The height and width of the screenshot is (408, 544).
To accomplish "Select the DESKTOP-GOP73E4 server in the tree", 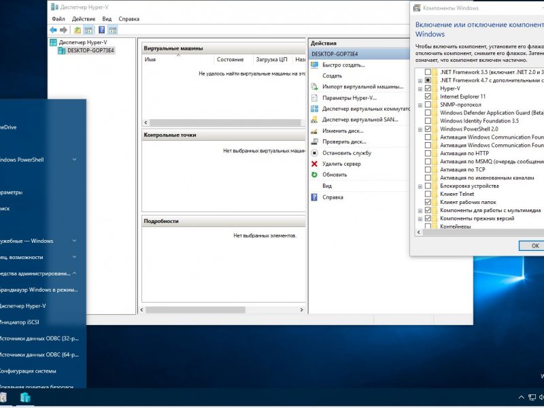I will pos(90,50).
